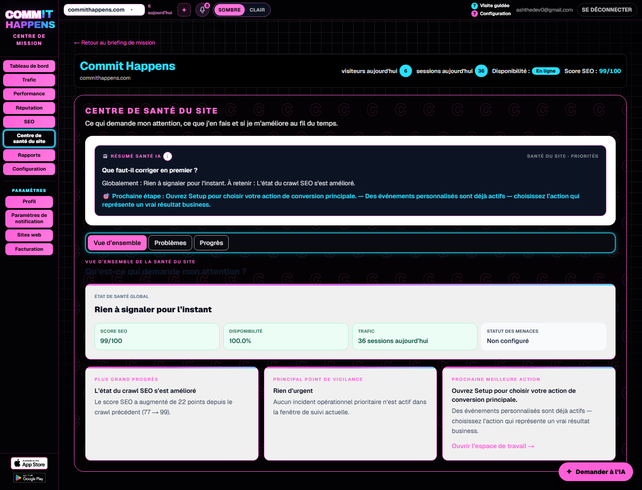642x490 pixels.
Task: Open Sites web settings
Action: (29, 235)
